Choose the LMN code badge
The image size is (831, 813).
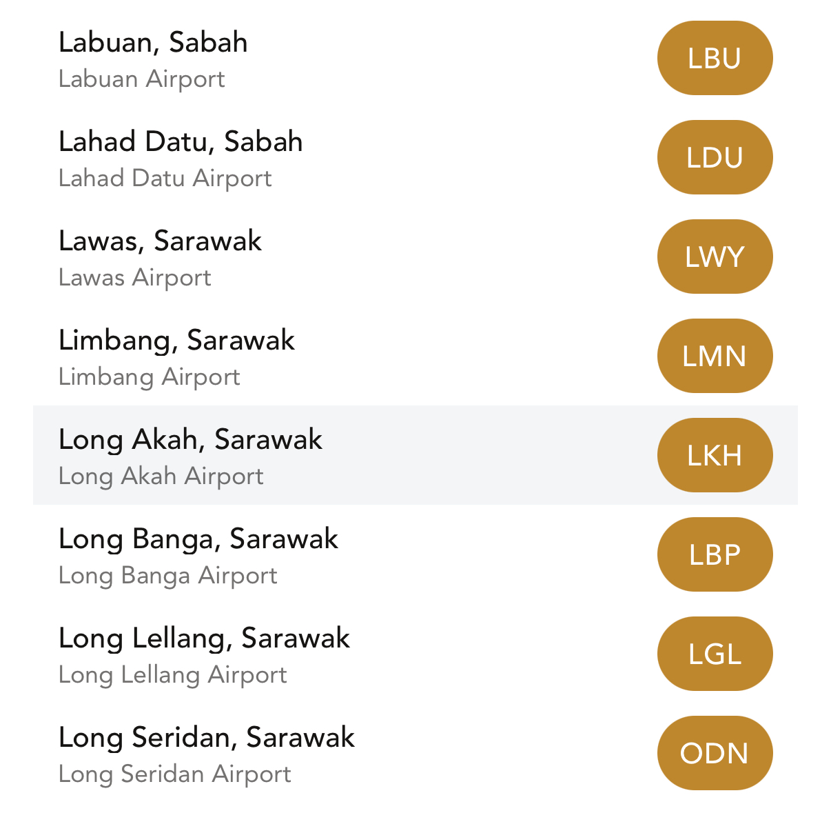pyautogui.click(x=715, y=356)
